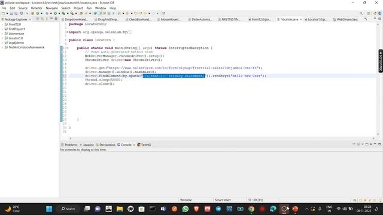Open the Source menu
Screen dimensions: 383x215
[x=23, y=8]
